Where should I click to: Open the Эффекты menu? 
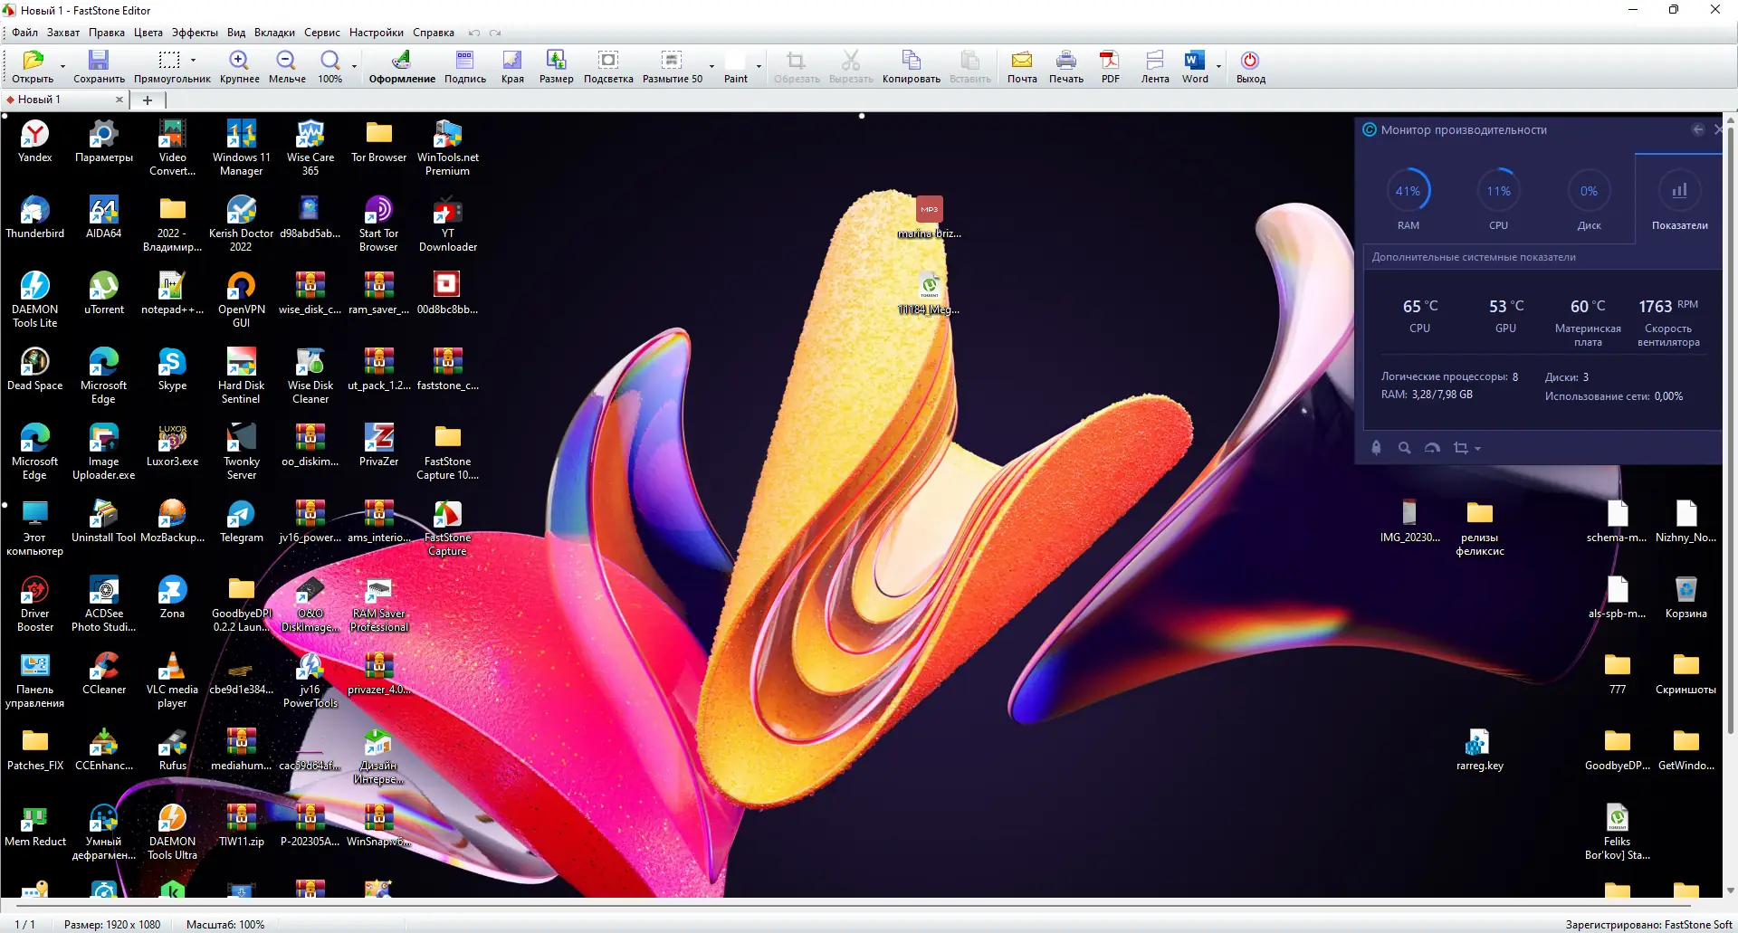tap(195, 33)
